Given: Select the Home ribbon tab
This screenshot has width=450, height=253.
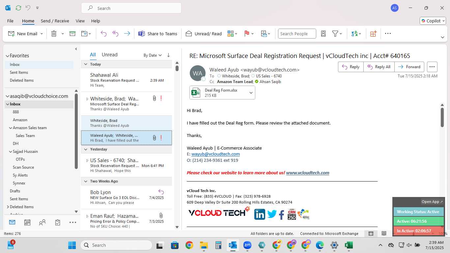Looking at the screenshot, I should coord(28,21).
